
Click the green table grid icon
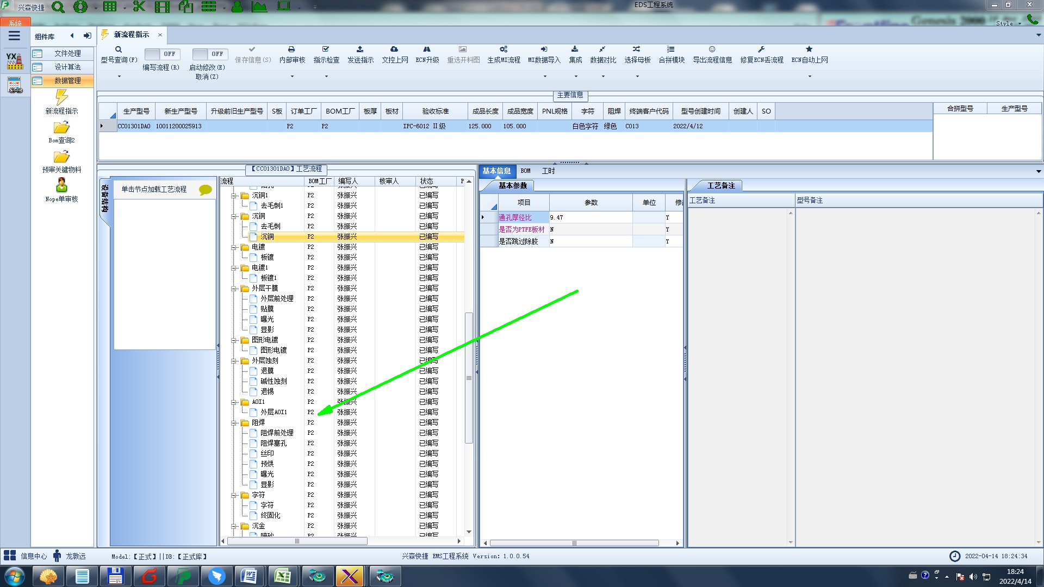click(x=110, y=7)
